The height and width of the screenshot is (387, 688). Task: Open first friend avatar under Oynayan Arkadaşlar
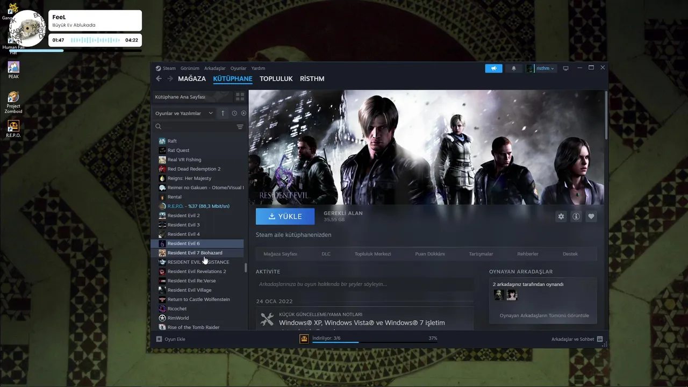[x=499, y=295]
